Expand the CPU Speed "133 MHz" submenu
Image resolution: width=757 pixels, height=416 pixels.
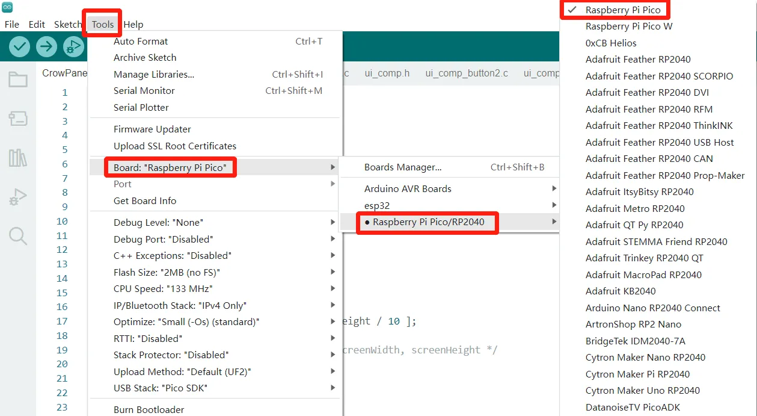[x=163, y=288]
